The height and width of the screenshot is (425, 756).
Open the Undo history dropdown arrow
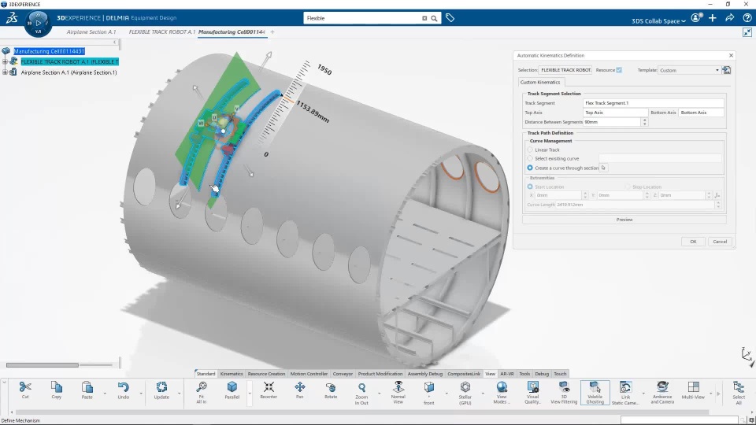point(141,394)
